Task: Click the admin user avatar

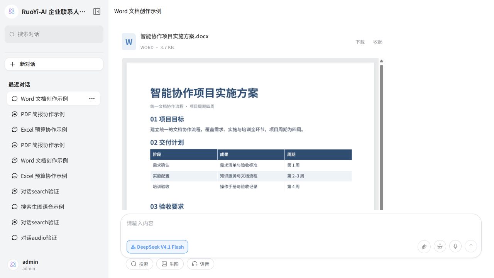Action: pos(13,264)
